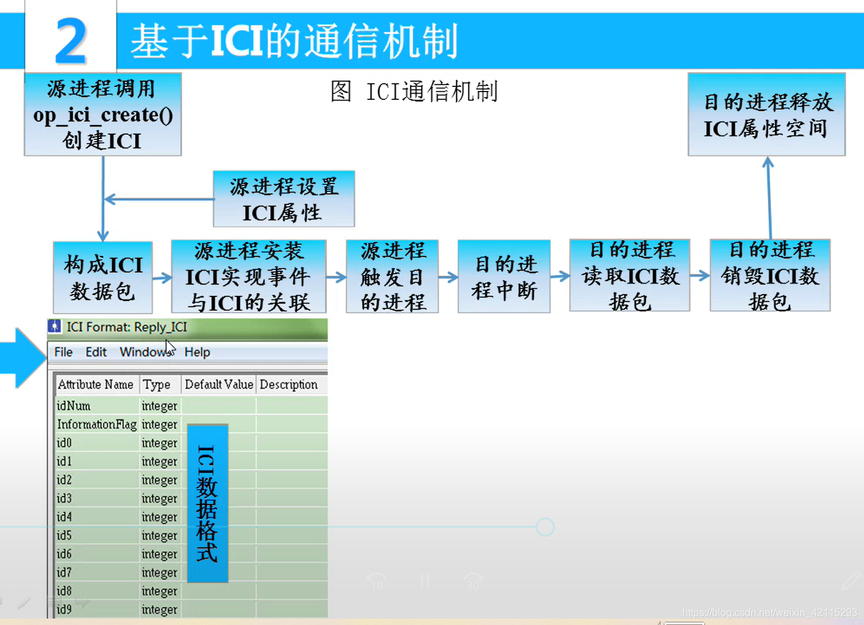This screenshot has height=625, width=864.
Task: Click the '目的进程中断' box
Action: pos(504,276)
